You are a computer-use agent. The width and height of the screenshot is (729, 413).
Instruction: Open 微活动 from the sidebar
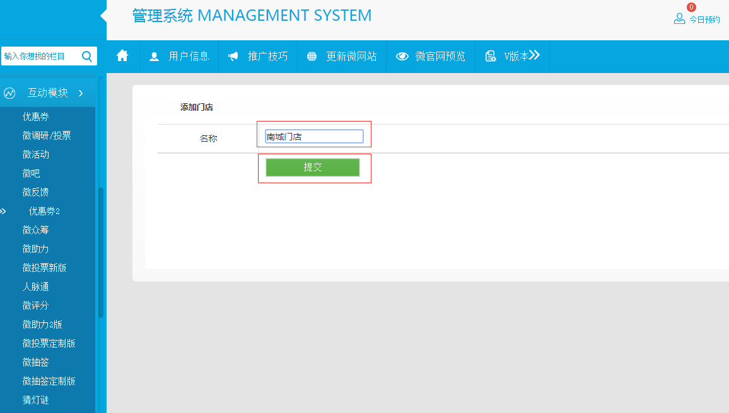[36, 154]
